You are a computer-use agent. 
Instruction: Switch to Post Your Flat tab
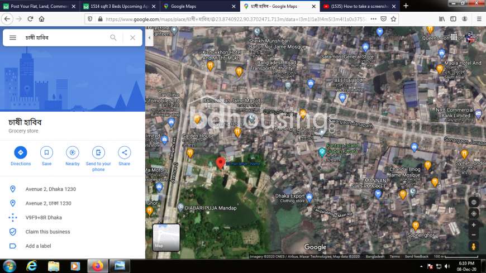[39, 6]
